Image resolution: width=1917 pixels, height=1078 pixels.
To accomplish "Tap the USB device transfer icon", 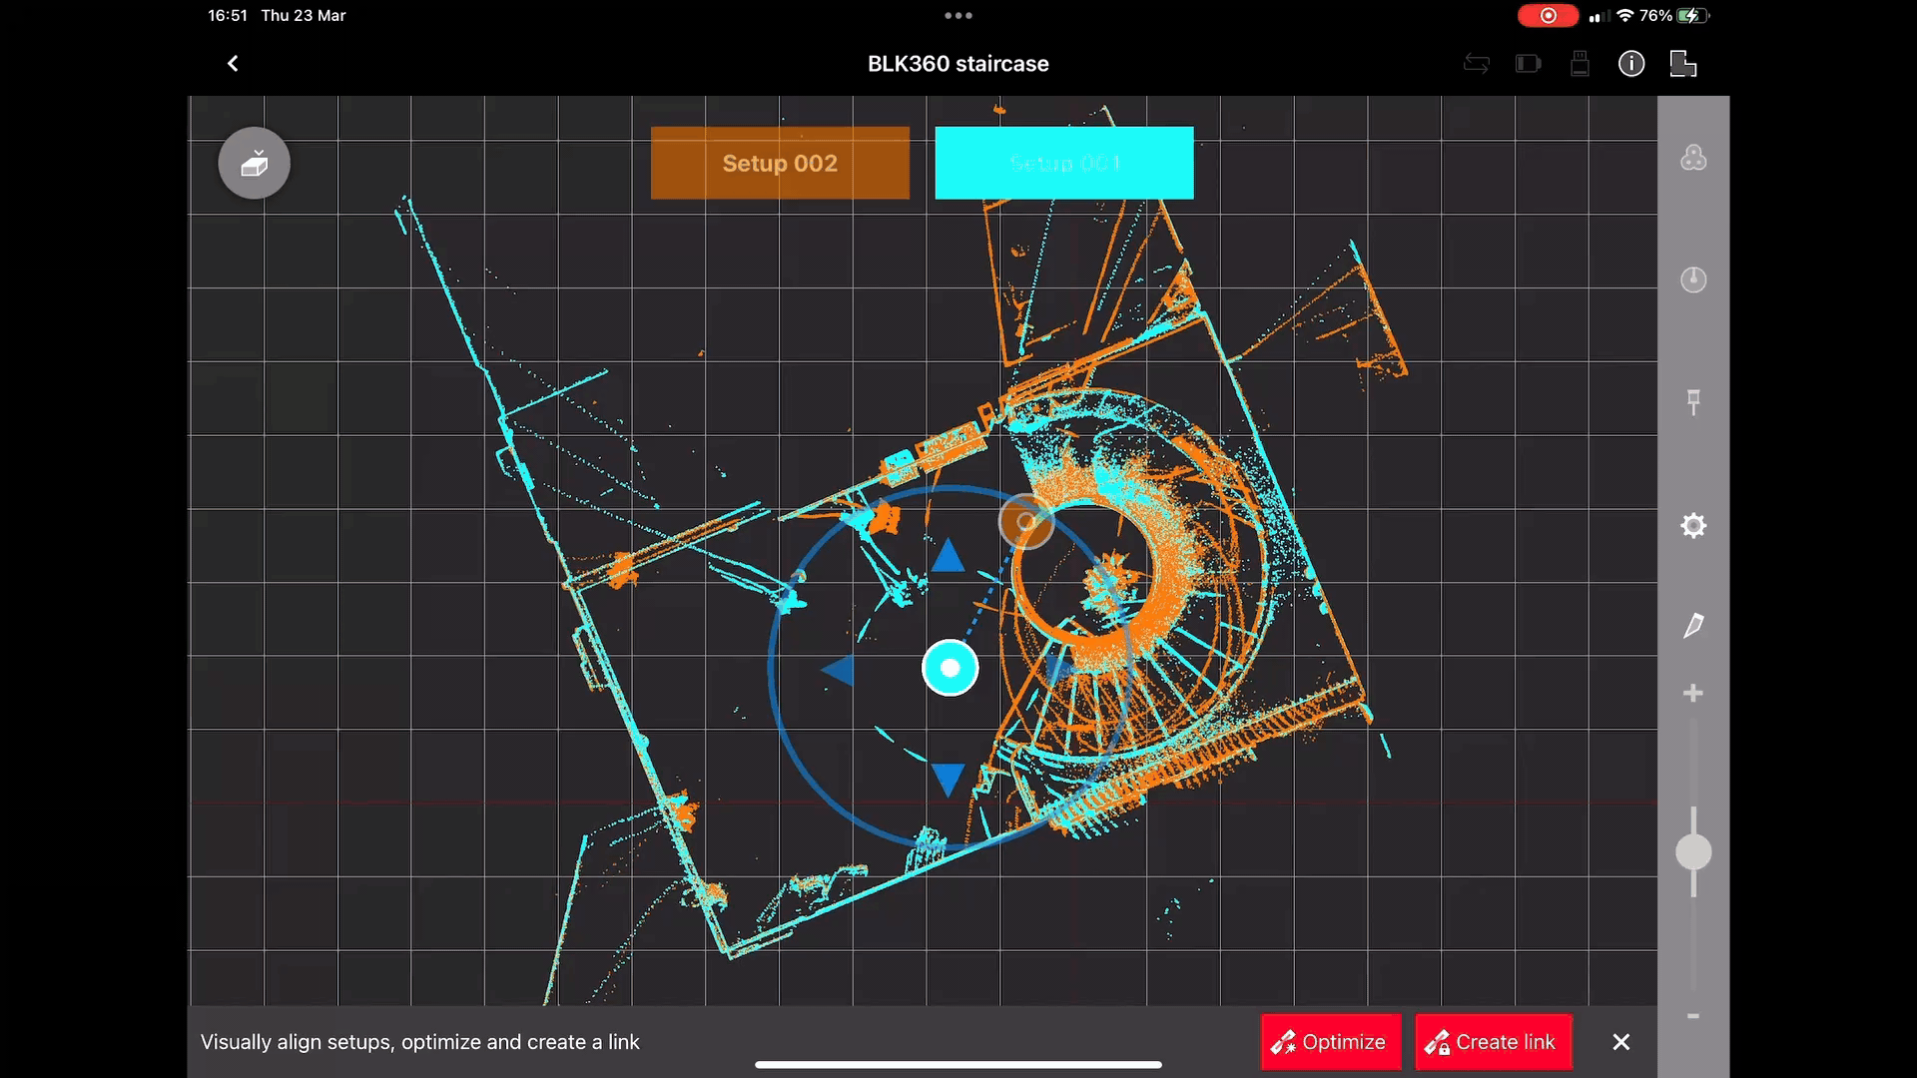I will 1579,63.
